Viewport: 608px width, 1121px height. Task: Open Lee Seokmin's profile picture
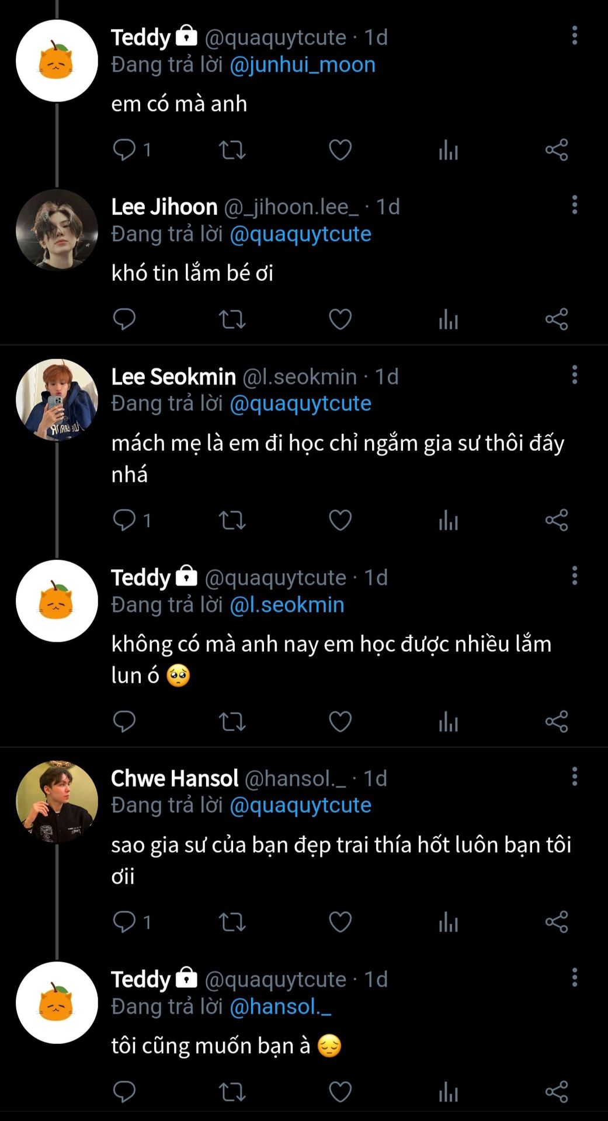point(57,400)
